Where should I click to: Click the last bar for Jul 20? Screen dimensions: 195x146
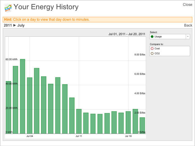click(x=142, y=125)
